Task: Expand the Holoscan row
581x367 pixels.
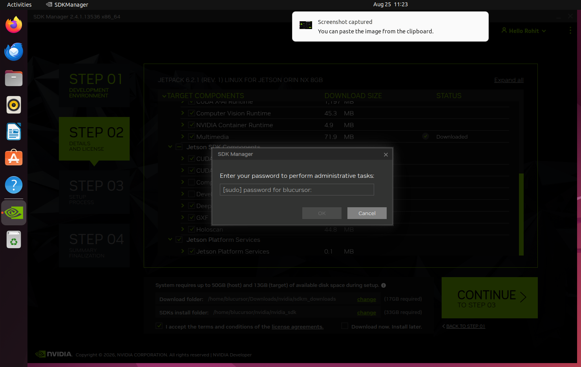Action: [183, 229]
